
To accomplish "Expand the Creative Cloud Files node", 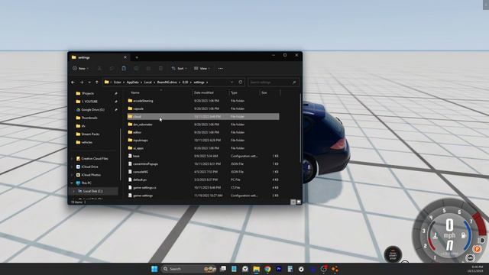I will [72, 159].
